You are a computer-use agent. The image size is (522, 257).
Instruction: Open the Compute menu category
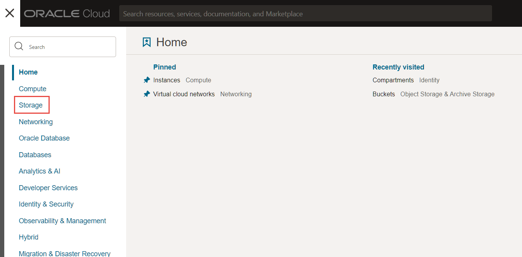(33, 89)
